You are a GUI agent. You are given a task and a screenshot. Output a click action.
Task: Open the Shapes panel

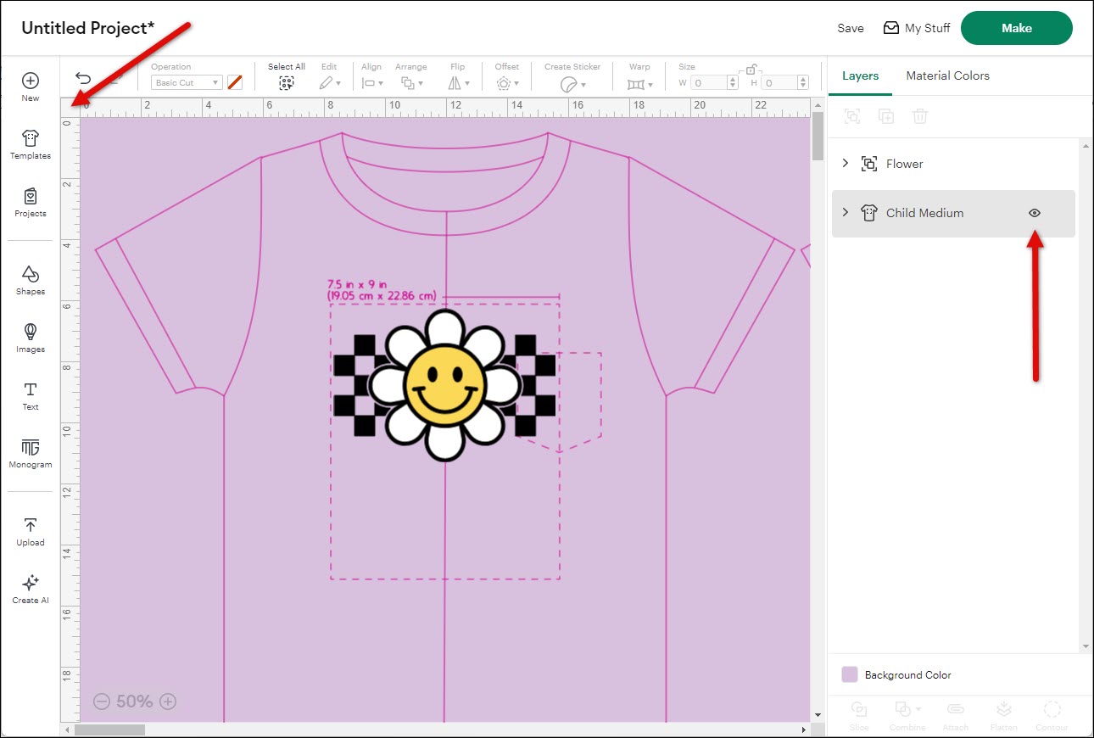pos(30,280)
